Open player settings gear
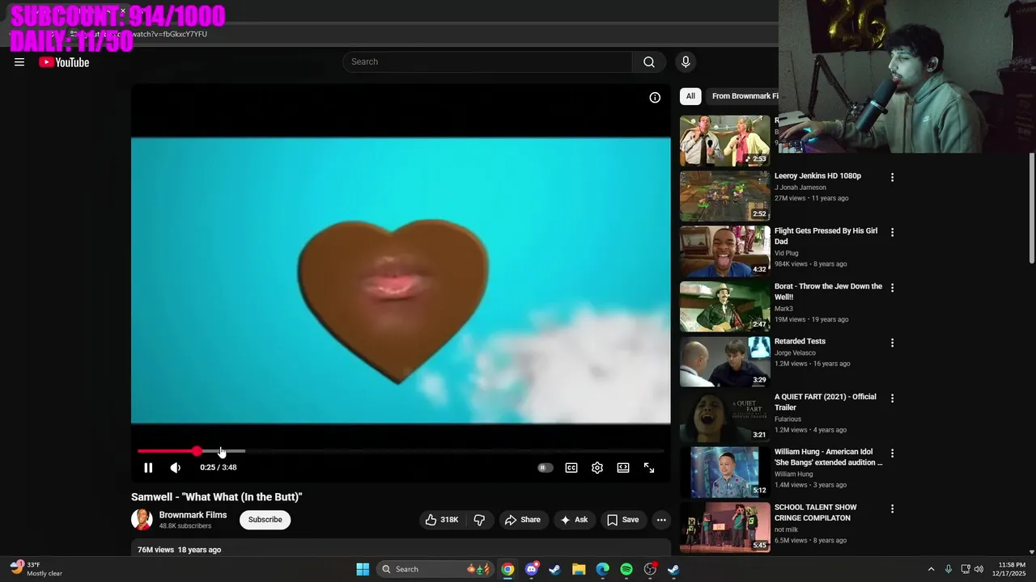Image resolution: width=1036 pixels, height=582 pixels. pos(597,468)
